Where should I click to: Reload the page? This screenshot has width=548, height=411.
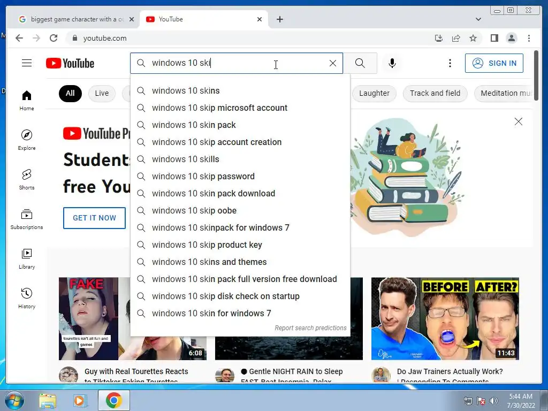(54, 38)
